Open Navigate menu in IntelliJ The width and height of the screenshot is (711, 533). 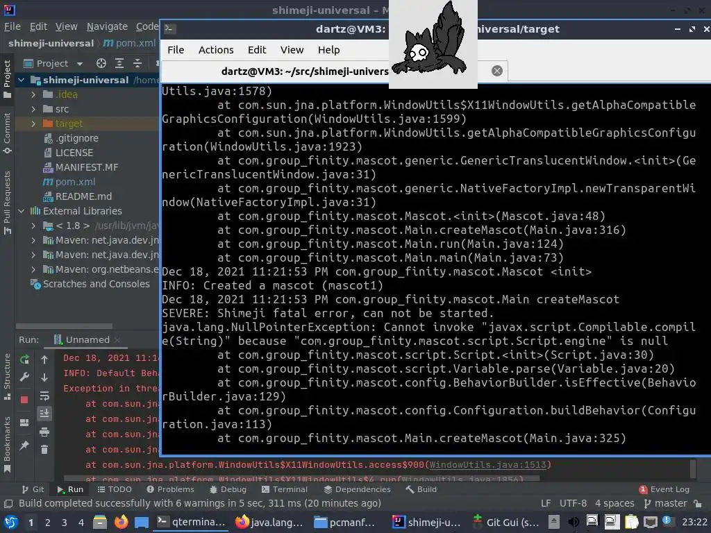(x=107, y=26)
